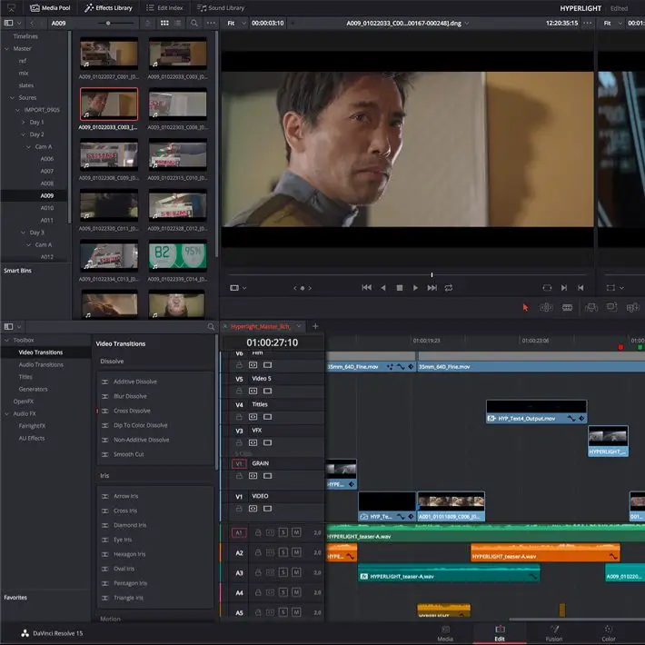
Task: Open the Sound Library panel
Action: pyautogui.click(x=221, y=8)
